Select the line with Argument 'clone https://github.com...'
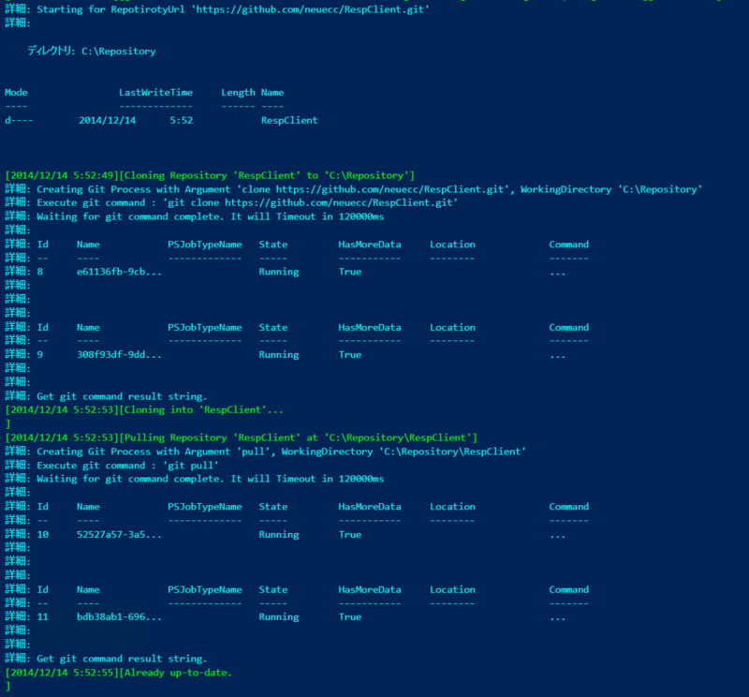The image size is (749, 697). (354, 189)
